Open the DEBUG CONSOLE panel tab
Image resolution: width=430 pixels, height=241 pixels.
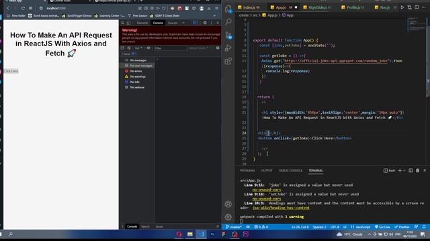pyautogui.click(x=290, y=171)
